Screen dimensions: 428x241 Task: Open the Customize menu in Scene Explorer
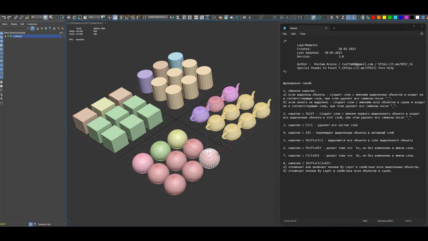click(x=32, y=24)
